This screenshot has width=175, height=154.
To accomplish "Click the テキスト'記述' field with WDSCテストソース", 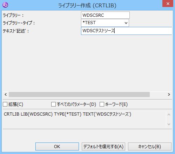I will (x=127, y=31).
